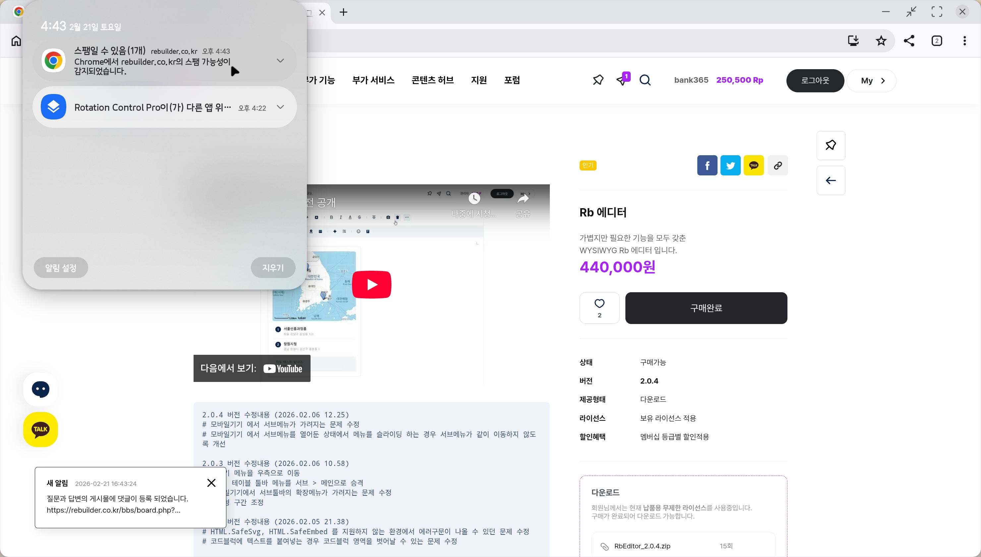Open notifications with the purple badge icon
This screenshot has width=981, height=557.
coord(622,80)
